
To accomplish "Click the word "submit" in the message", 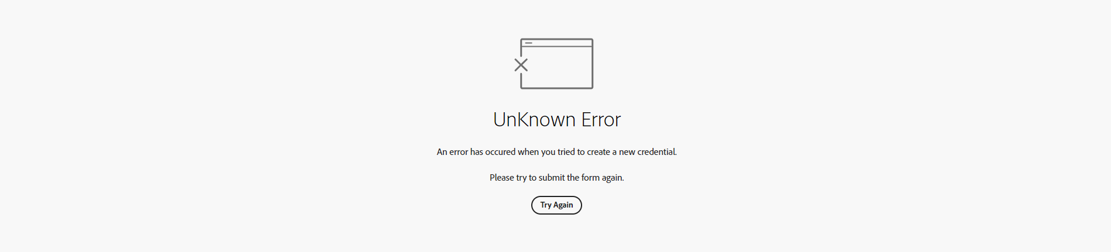I will coord(552,178).
